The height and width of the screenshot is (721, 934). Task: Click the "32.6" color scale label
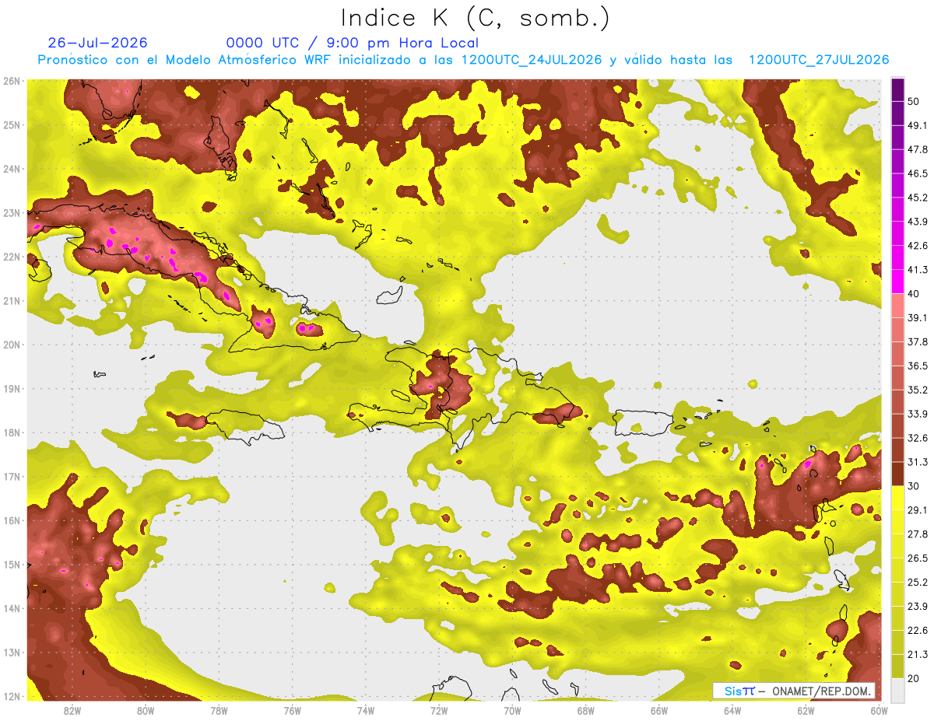click(x=918, y=438)
